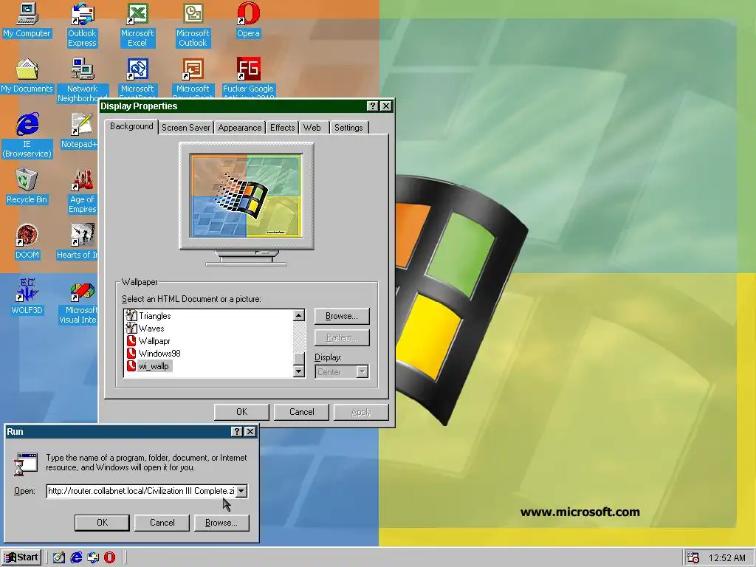The height and width of the screenshot is (567, 756).
Task: Switch to the Background tab
Action: [131, 126]
